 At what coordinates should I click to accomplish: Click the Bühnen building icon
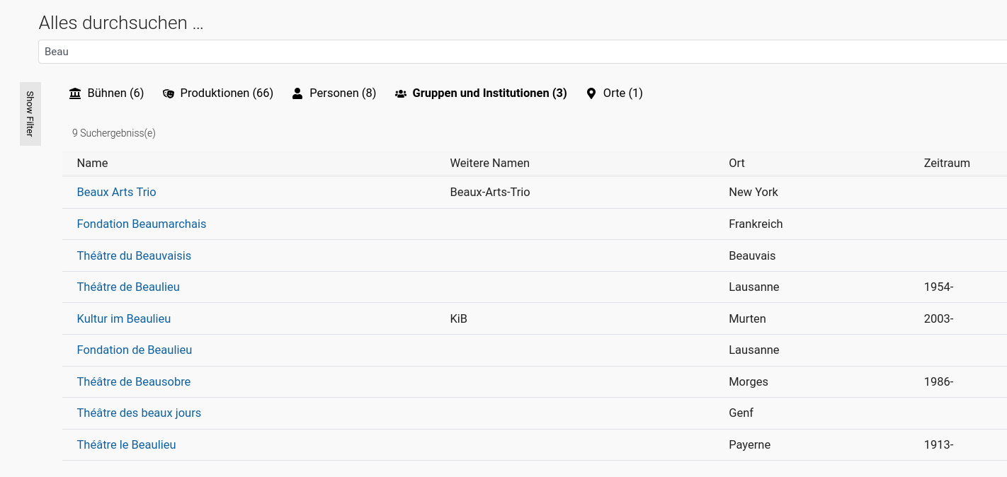click(75, 93)
